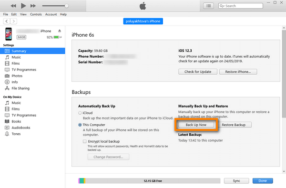This screenshot has height=188, width=286.
Task: Open the Controls menu
Action: coord(36,14)
